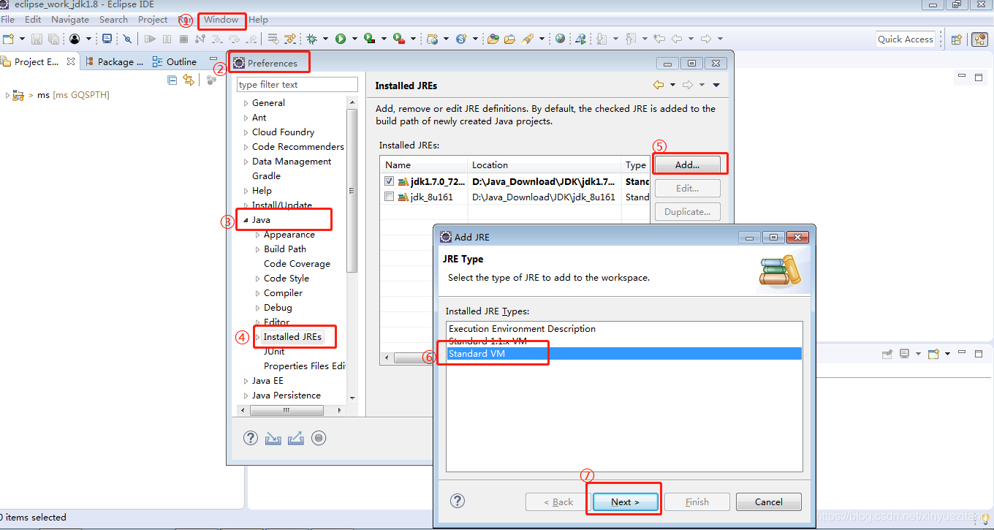Click the Quick Access field
This screenshot has width=994, height=530.
(906, 39)
